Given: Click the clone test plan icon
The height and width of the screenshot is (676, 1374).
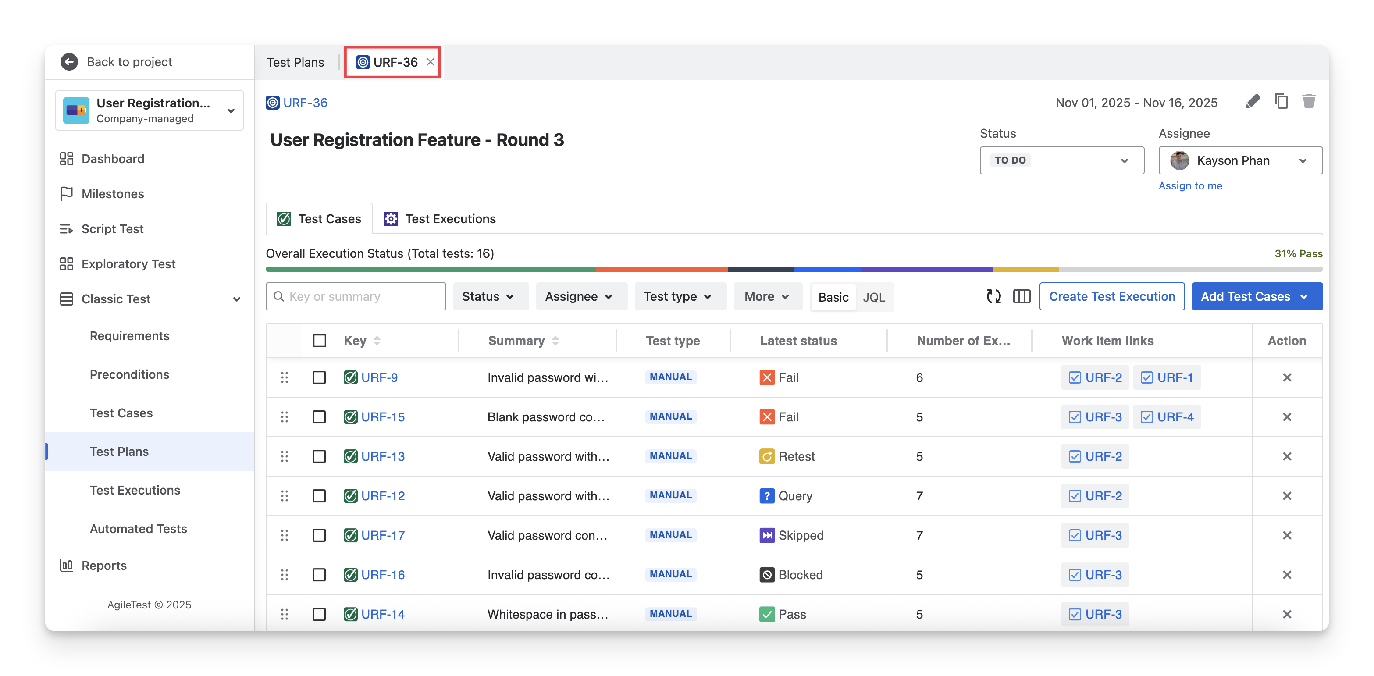Looking at the screenshot, I should 1281,101.
